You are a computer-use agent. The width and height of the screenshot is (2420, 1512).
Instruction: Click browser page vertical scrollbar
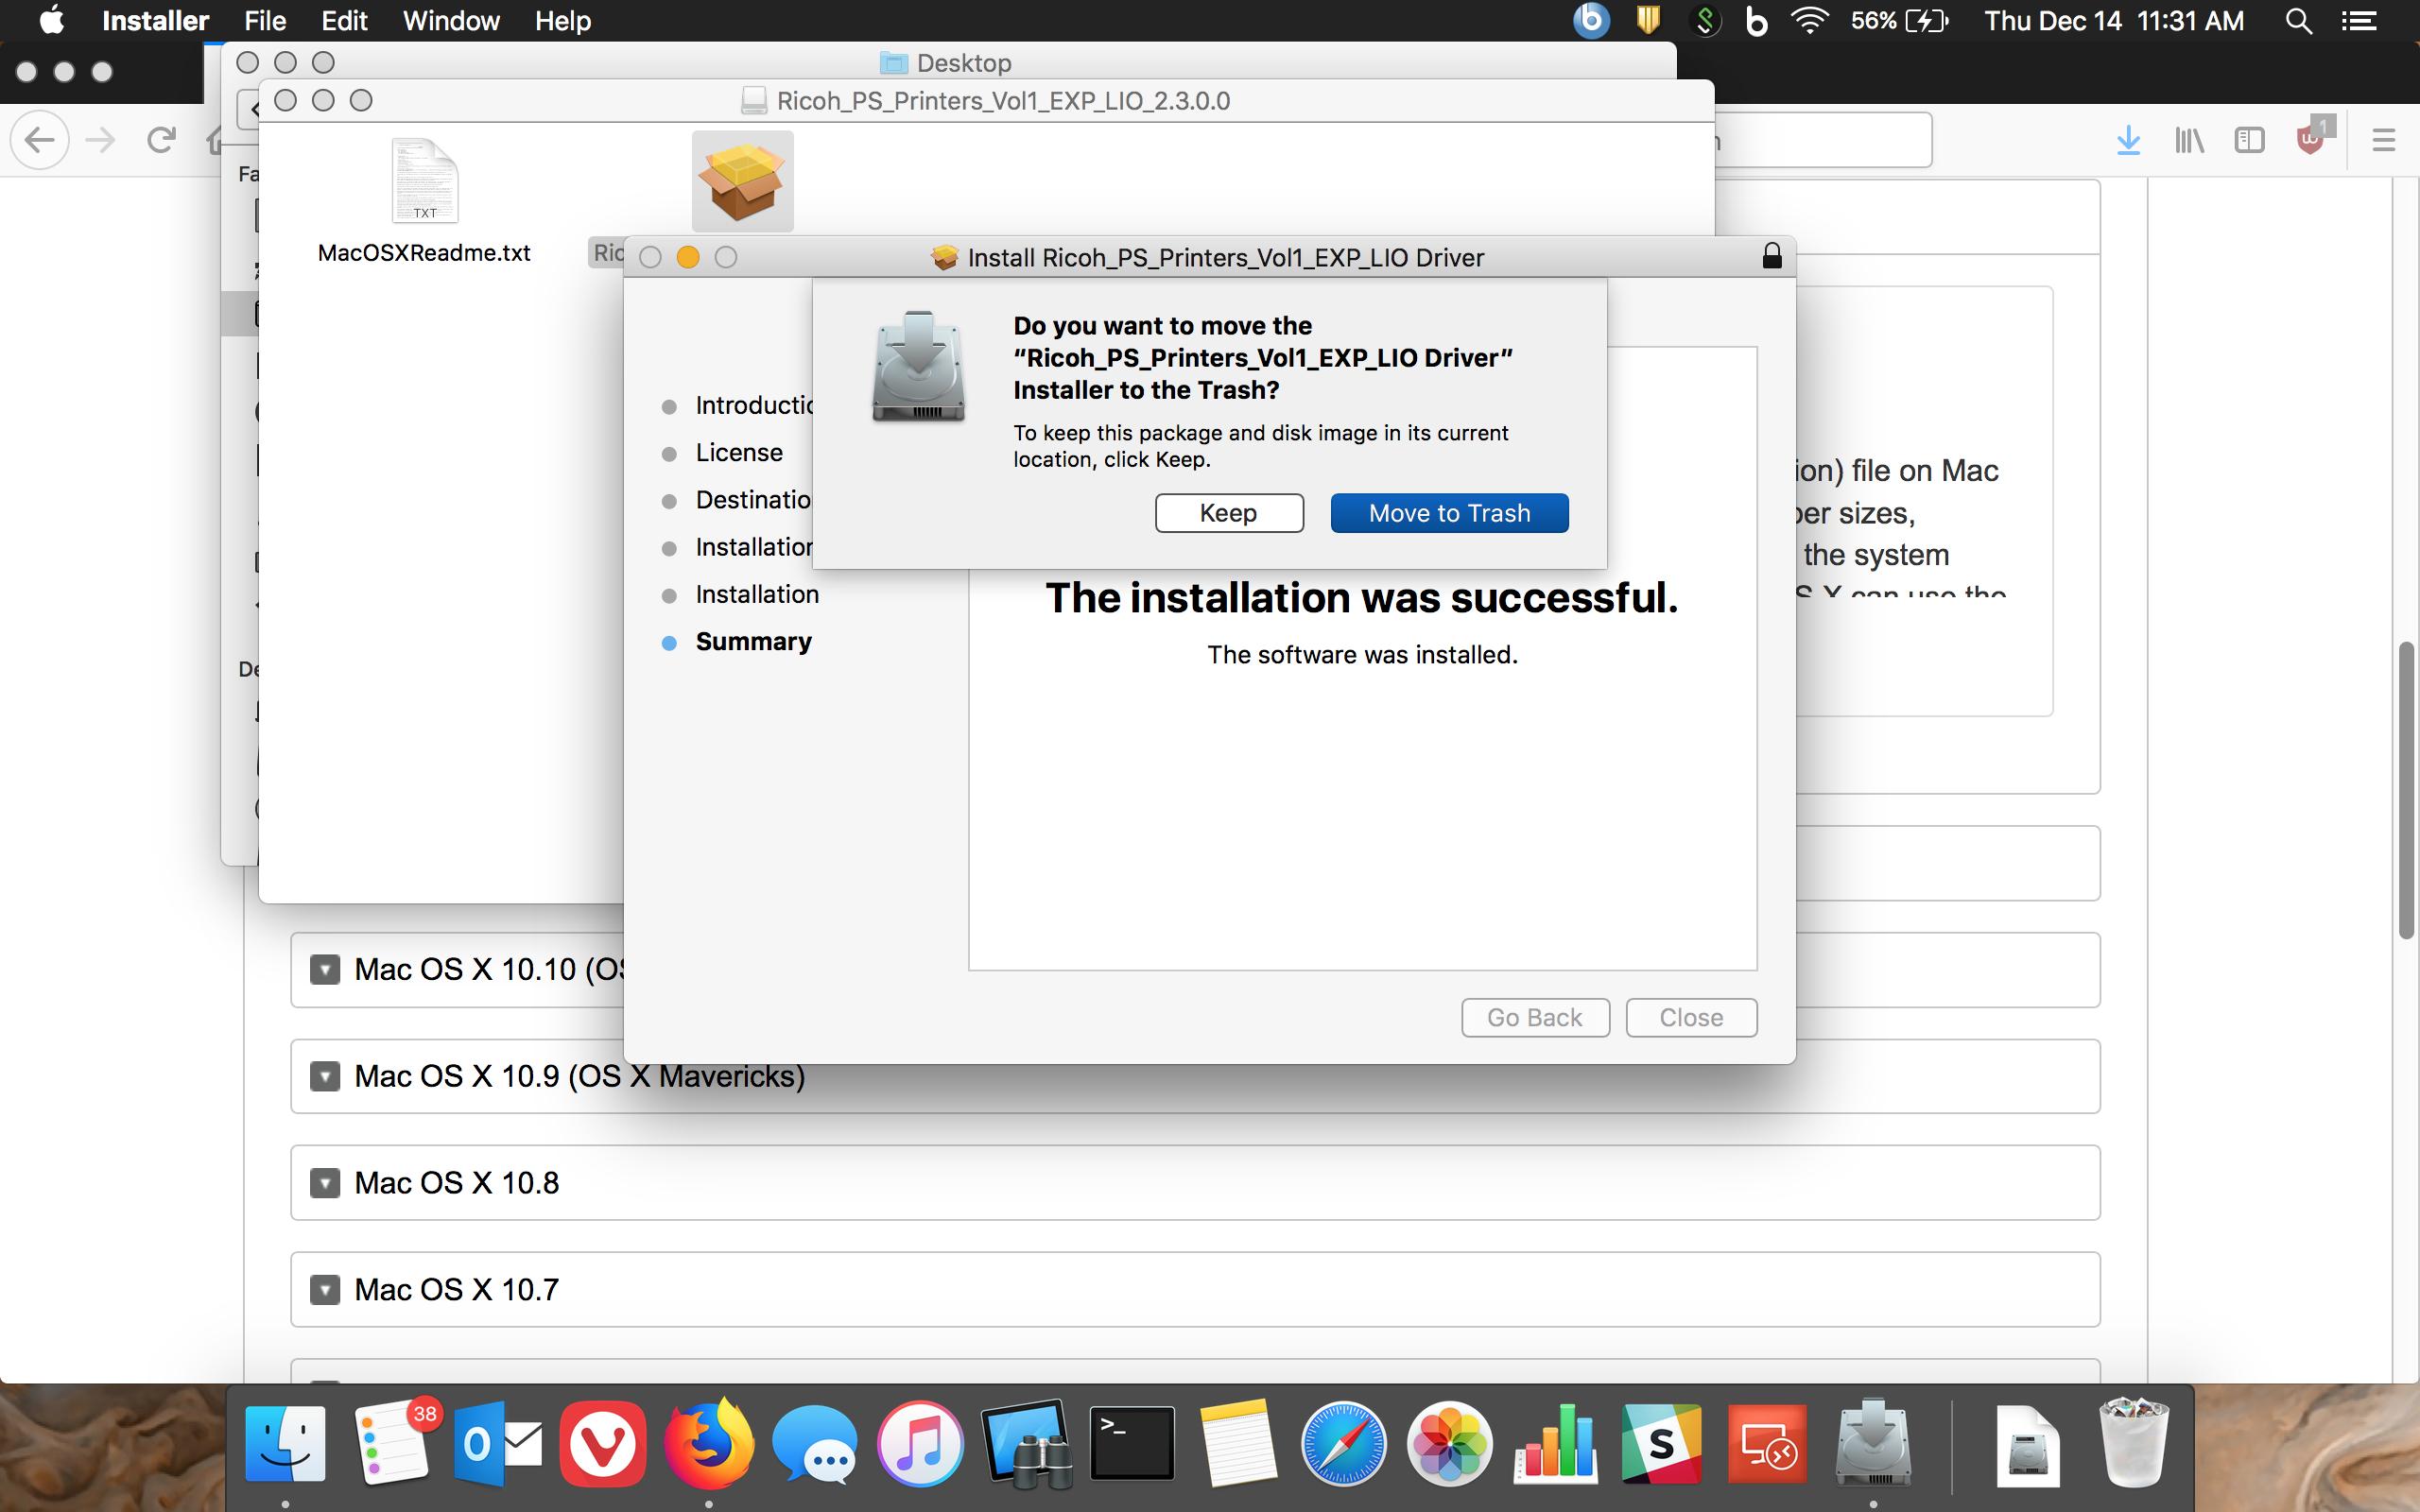(x=2406, y=790)
